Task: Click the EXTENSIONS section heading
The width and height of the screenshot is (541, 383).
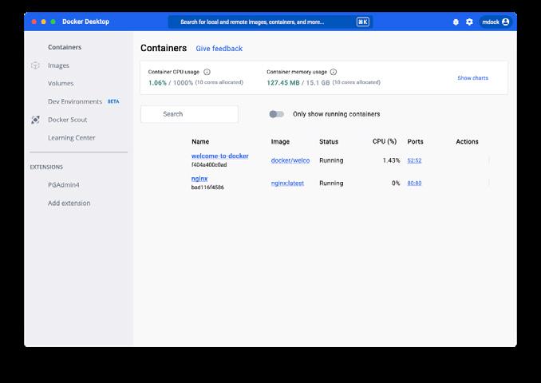Action: click(x=46, y=167)
